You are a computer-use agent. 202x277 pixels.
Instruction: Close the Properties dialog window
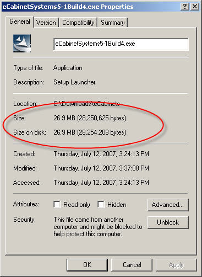(195, 7)
